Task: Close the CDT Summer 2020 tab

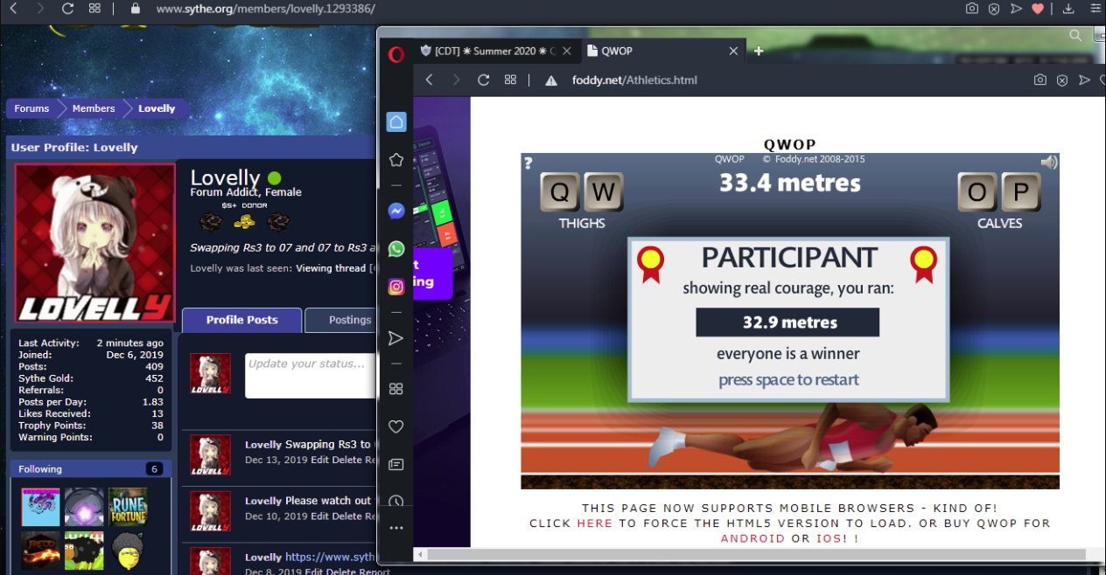Action: click(568, 51)
